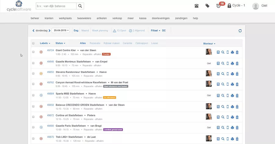The width and height of the screenshot is (275, 144).
Task: Open the telephone icon in header
Action: pyautogui.click(x=196, y=6)
